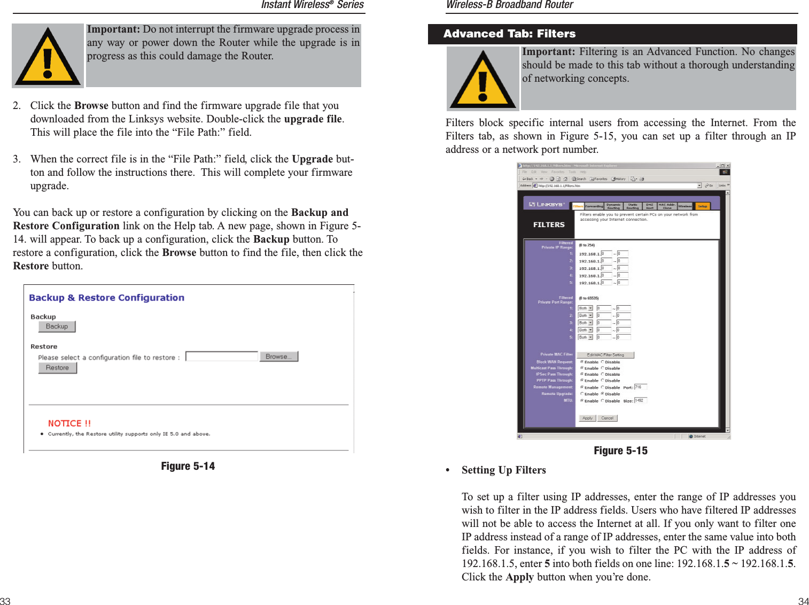Click the MTU Size field
The height and width of the screenshot is (605, 809).
tap(641, 400)
